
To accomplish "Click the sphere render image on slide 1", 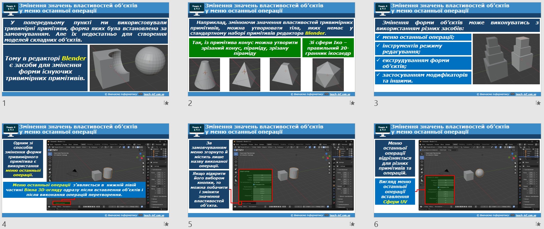I will click(129, 68).
